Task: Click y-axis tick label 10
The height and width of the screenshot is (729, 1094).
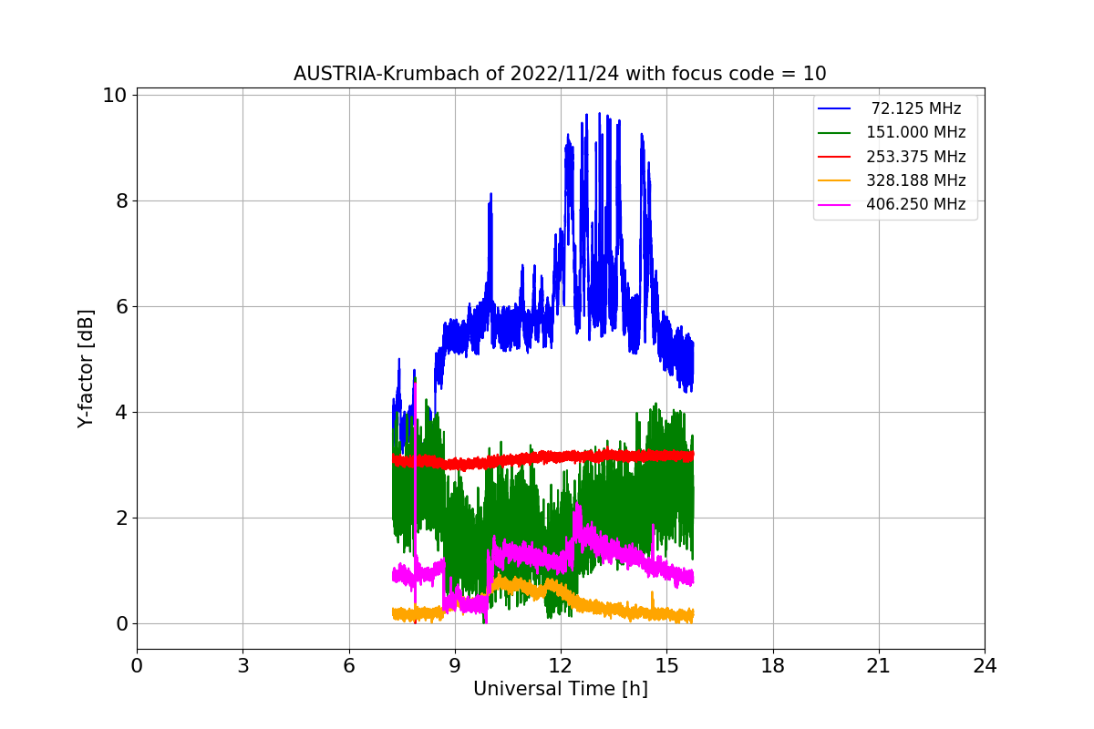Action: (117, 95)
